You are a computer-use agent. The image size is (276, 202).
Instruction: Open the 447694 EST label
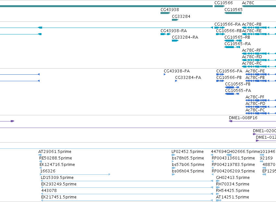pyautogui.click(x=219, y=152)
